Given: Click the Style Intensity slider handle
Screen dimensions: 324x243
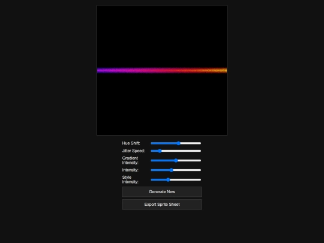Looking at the screenshot, I should (168, 180).
